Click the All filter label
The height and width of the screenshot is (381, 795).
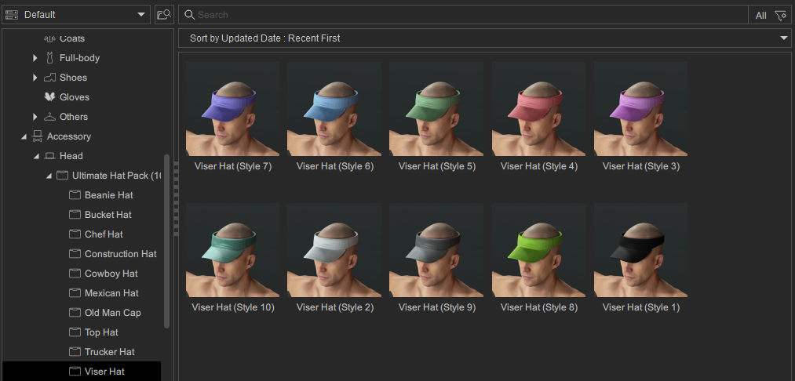pos(761,15)
